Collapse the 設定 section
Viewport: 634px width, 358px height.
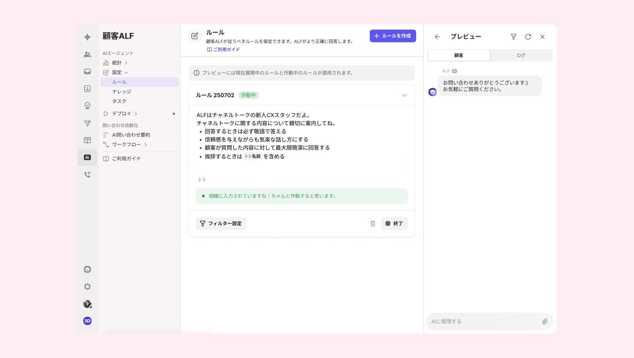click(x=117, y=72)
